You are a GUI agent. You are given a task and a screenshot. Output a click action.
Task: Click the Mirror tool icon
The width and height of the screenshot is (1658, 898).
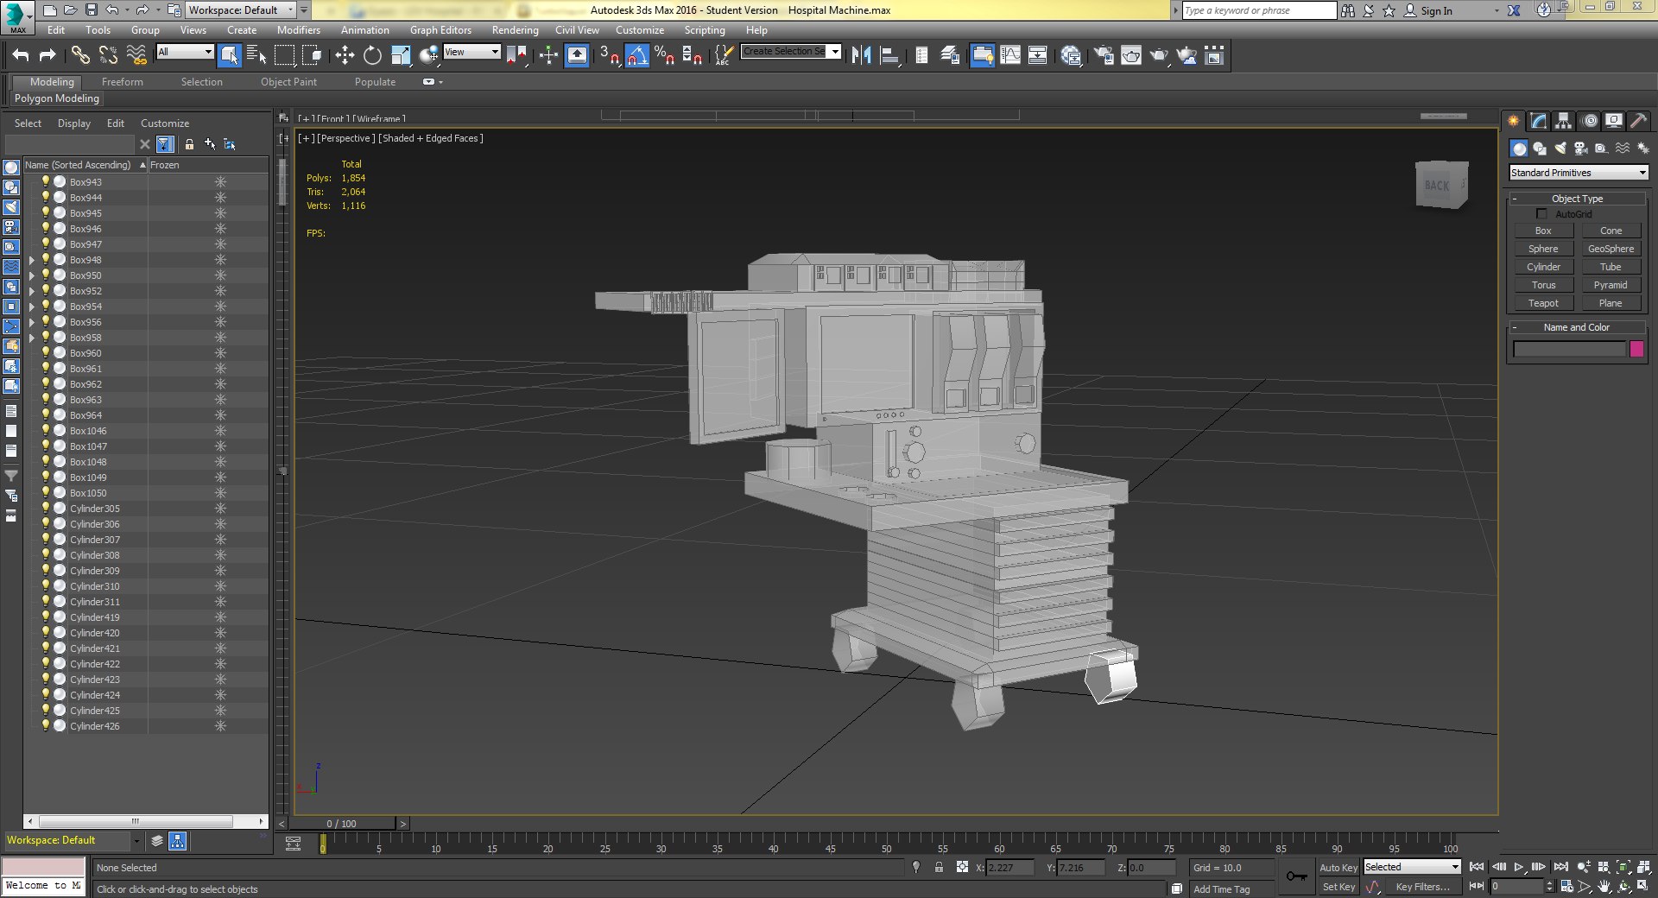point(861,56)
